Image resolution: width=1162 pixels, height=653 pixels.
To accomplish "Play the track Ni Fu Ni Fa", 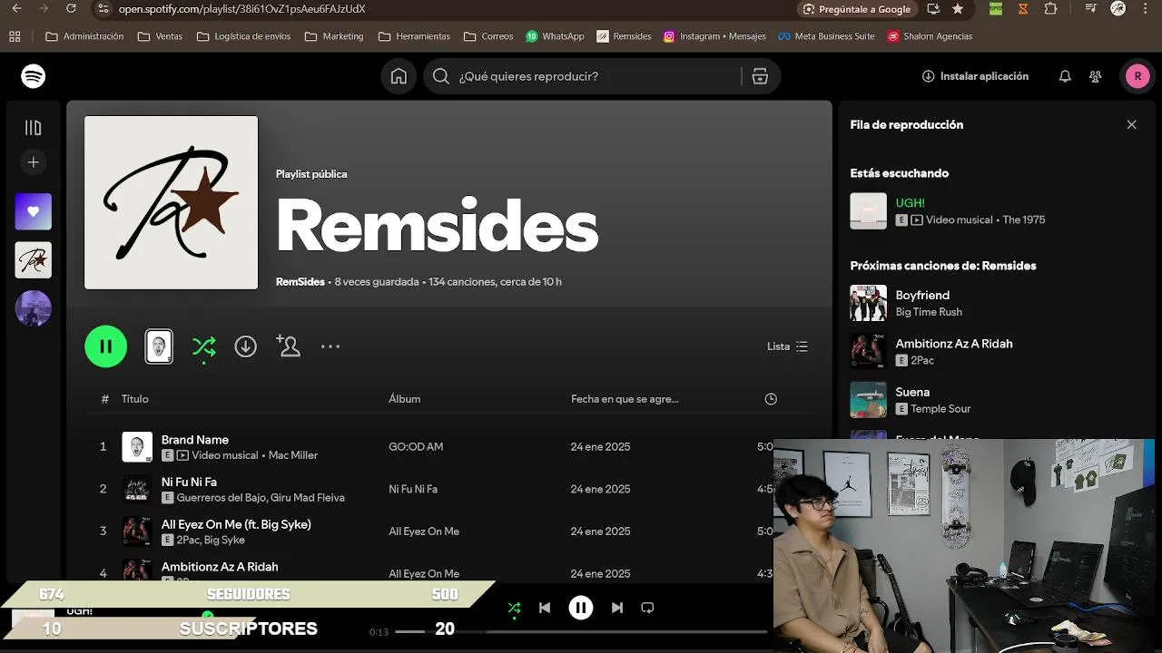I will [x=189, y=482].
